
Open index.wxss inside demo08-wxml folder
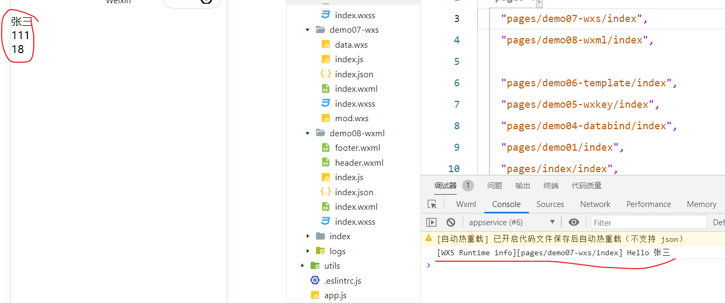[x=355, y=222]
